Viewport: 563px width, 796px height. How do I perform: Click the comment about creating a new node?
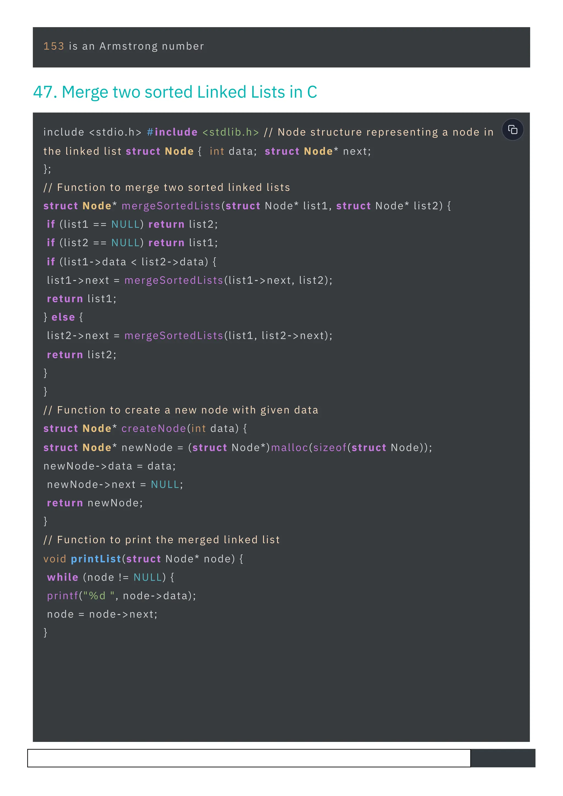[181, 410]
